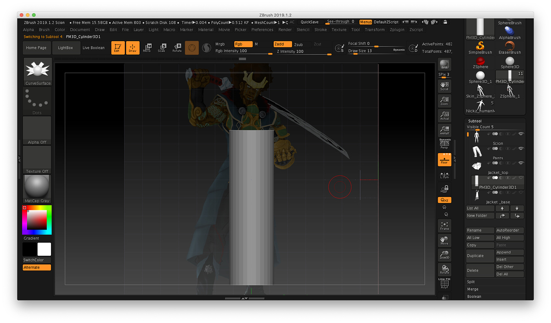
Task: Toggle Zadd mode
Action: click(282, 44)
